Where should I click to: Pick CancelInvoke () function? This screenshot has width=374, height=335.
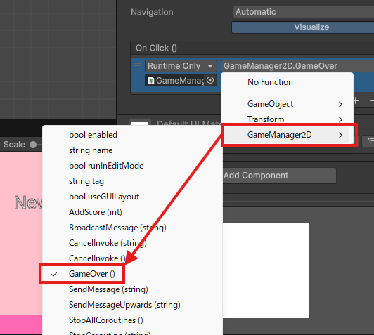tap(132, 258)
